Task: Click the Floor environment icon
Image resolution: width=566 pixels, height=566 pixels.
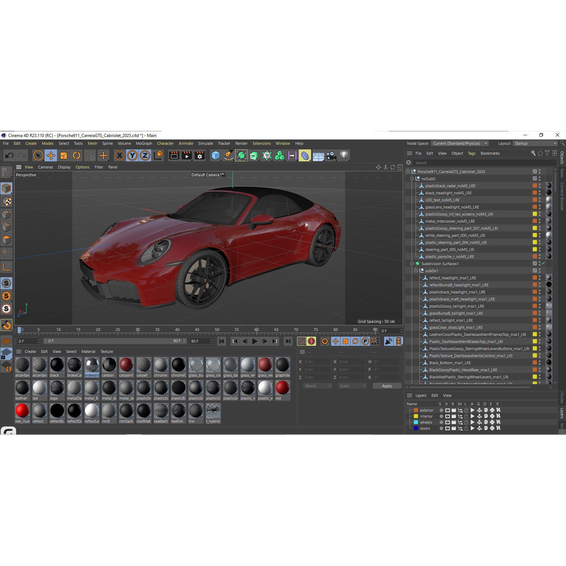Action: coord(318,156)
